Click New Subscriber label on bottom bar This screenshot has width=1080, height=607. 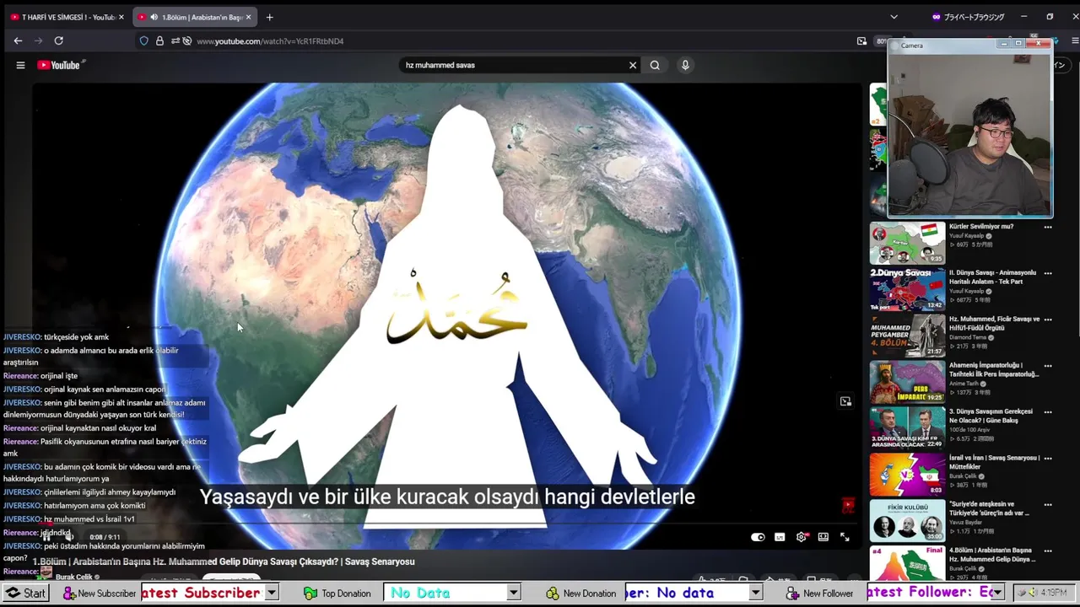pos(100,594)
